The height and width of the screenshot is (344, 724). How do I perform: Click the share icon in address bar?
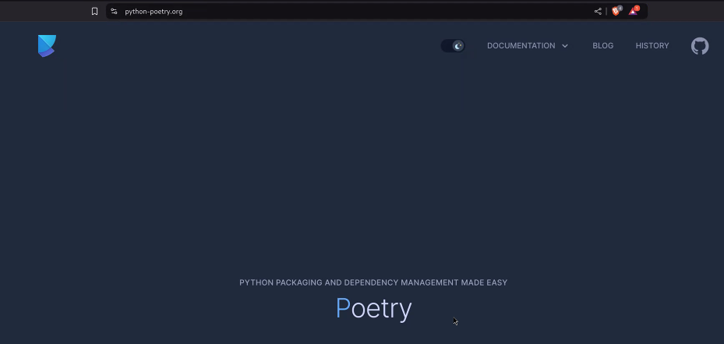[598, 12]
